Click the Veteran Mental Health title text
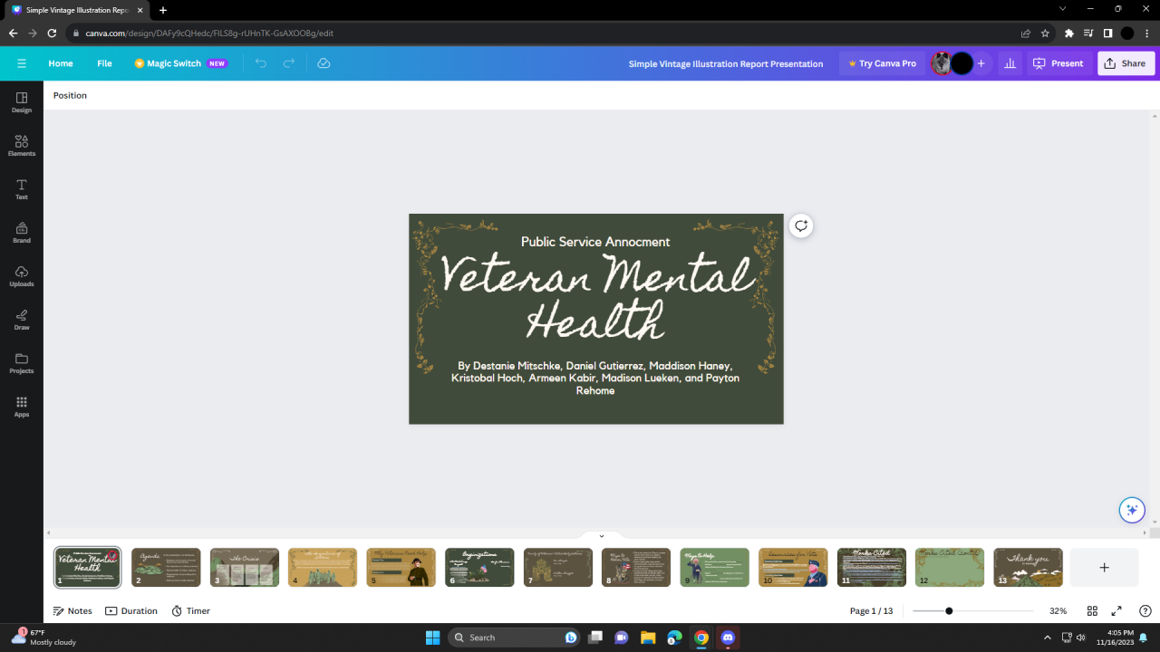Screen dimensions: 1160x652 coord(596,297)
